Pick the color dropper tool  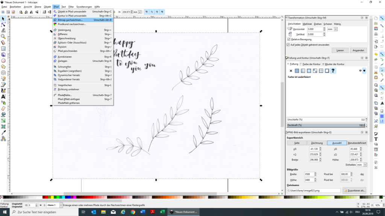coord(3,132)
